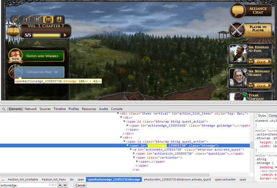Screen dimensions: 277x188
Task: Click the crossed swords Player to Player icon
Action: point(237,30)
